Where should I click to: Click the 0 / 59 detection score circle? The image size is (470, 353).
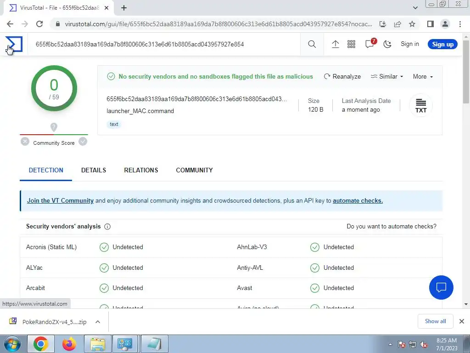click(x=54, y=88)
